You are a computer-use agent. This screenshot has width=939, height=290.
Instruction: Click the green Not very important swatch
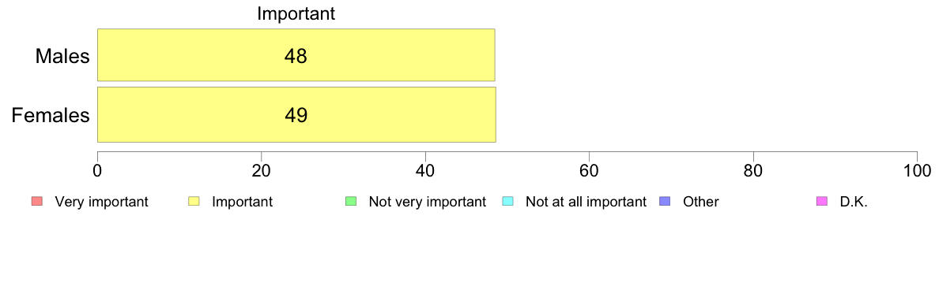[351, 202]
